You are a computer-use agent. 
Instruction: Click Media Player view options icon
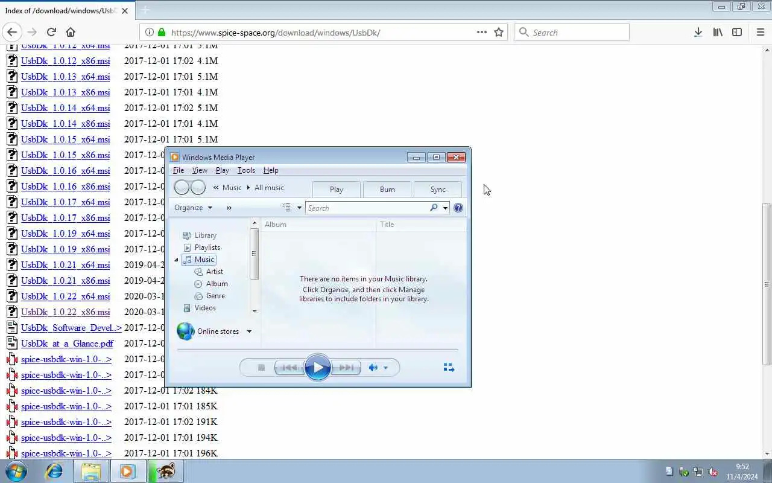(x=286, y=208)
